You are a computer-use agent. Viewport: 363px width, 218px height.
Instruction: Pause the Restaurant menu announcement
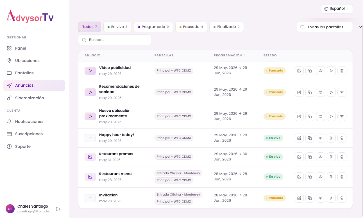pyautogui.click(x=331, y=177)
